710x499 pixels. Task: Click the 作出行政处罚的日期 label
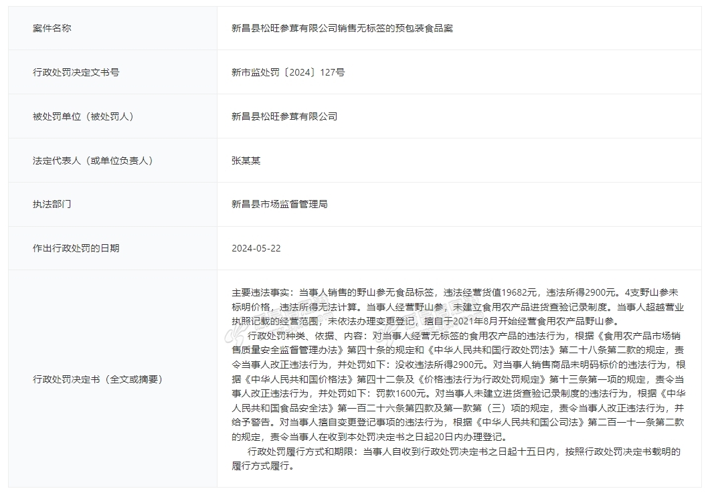76,248
